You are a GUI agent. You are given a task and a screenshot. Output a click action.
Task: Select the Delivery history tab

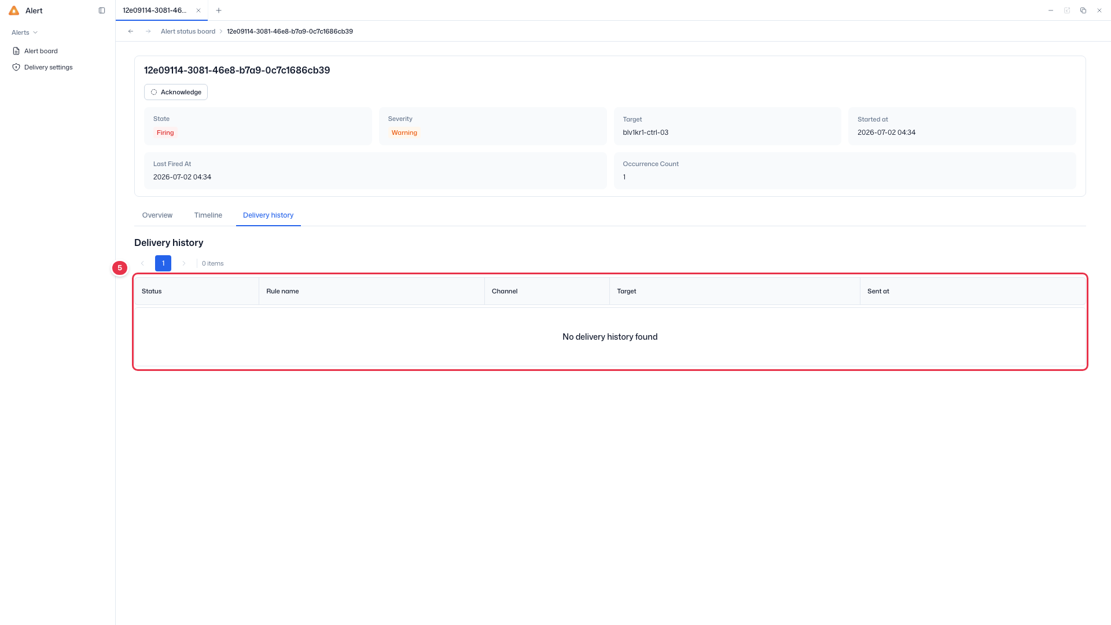(x=268, y=215)
